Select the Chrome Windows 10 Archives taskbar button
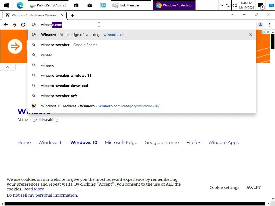 click(x=174, y=5)
